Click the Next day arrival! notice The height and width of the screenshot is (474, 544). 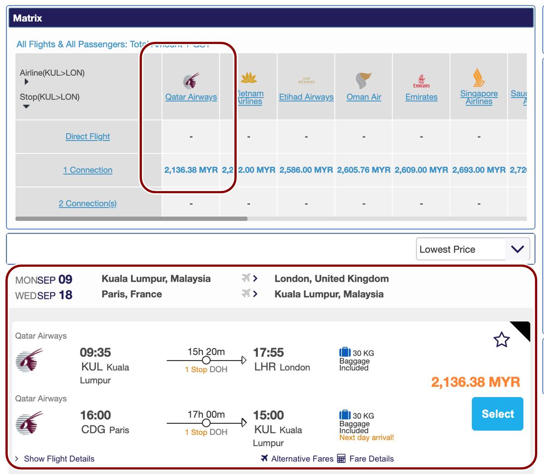(367, 438)
